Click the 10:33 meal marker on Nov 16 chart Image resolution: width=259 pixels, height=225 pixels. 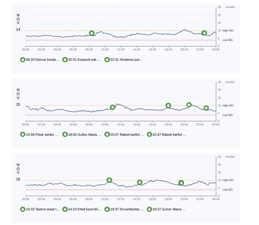click(109, 180)
